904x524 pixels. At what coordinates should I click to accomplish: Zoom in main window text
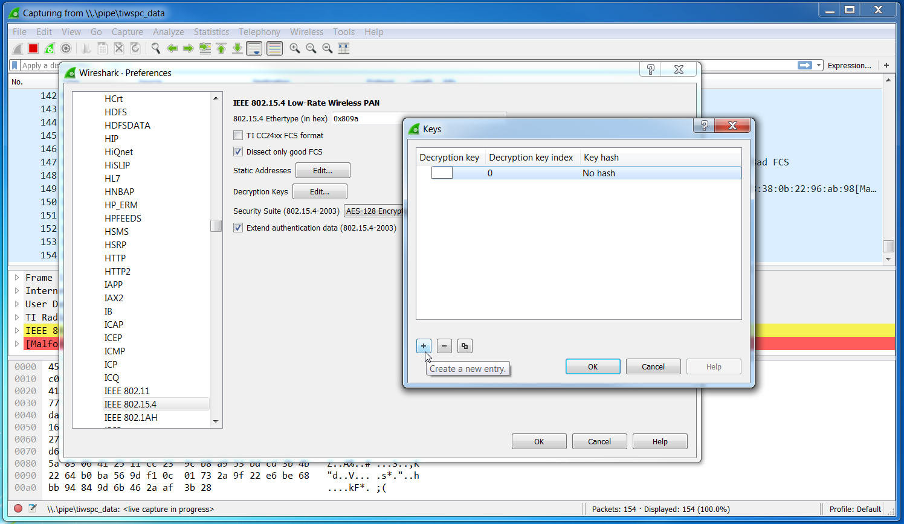pos(295,48)
